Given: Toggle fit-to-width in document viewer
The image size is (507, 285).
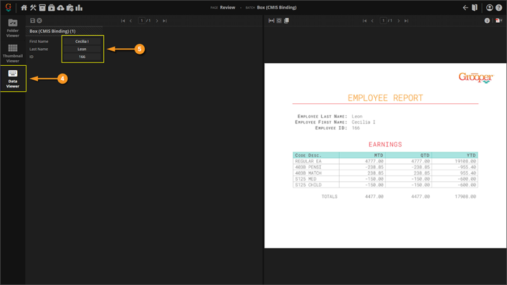Looking at the screenshot, I should [271, 21].
